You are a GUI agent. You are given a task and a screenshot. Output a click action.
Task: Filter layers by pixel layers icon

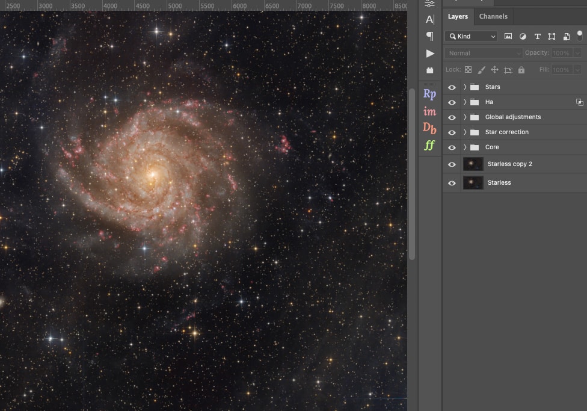[x=508, y=36]
